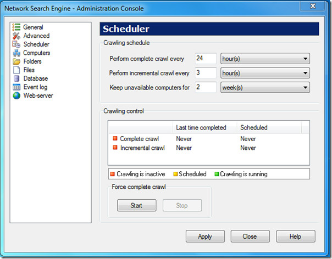
Task: Click the Web-server globe icon
Action: [16, 95]
